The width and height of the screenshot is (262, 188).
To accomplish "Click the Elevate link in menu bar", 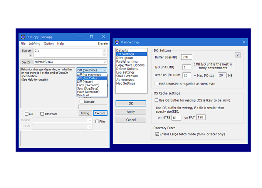I will tap(102, 44).
